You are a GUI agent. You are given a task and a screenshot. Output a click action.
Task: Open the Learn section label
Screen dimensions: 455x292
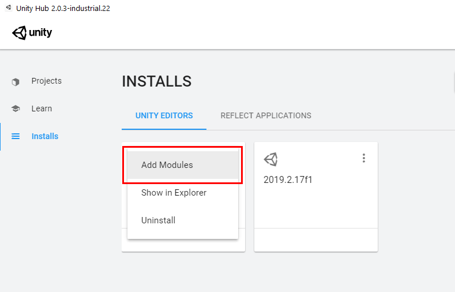click(x=42, y=108)
